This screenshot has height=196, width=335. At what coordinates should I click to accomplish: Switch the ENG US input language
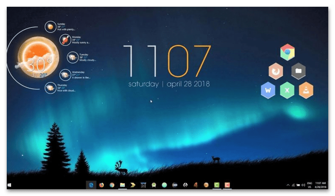click(310, 185)
